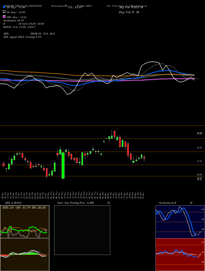The width and height of the screenshot is (205, 271).
Task: Click the white 50 Day EMA legend swatch
Action: tap(4, 11)
